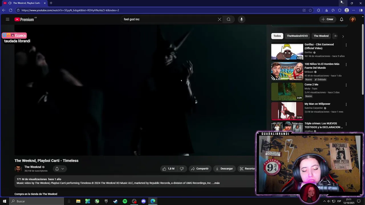Open Compra en la tienda de The Weeknd
365x205 pixels.
coord(36,194)
